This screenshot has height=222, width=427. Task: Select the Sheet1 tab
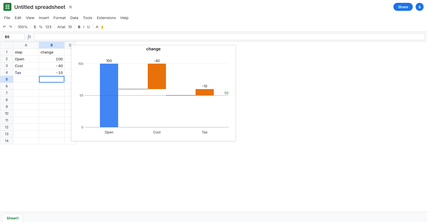click(13, 218)
